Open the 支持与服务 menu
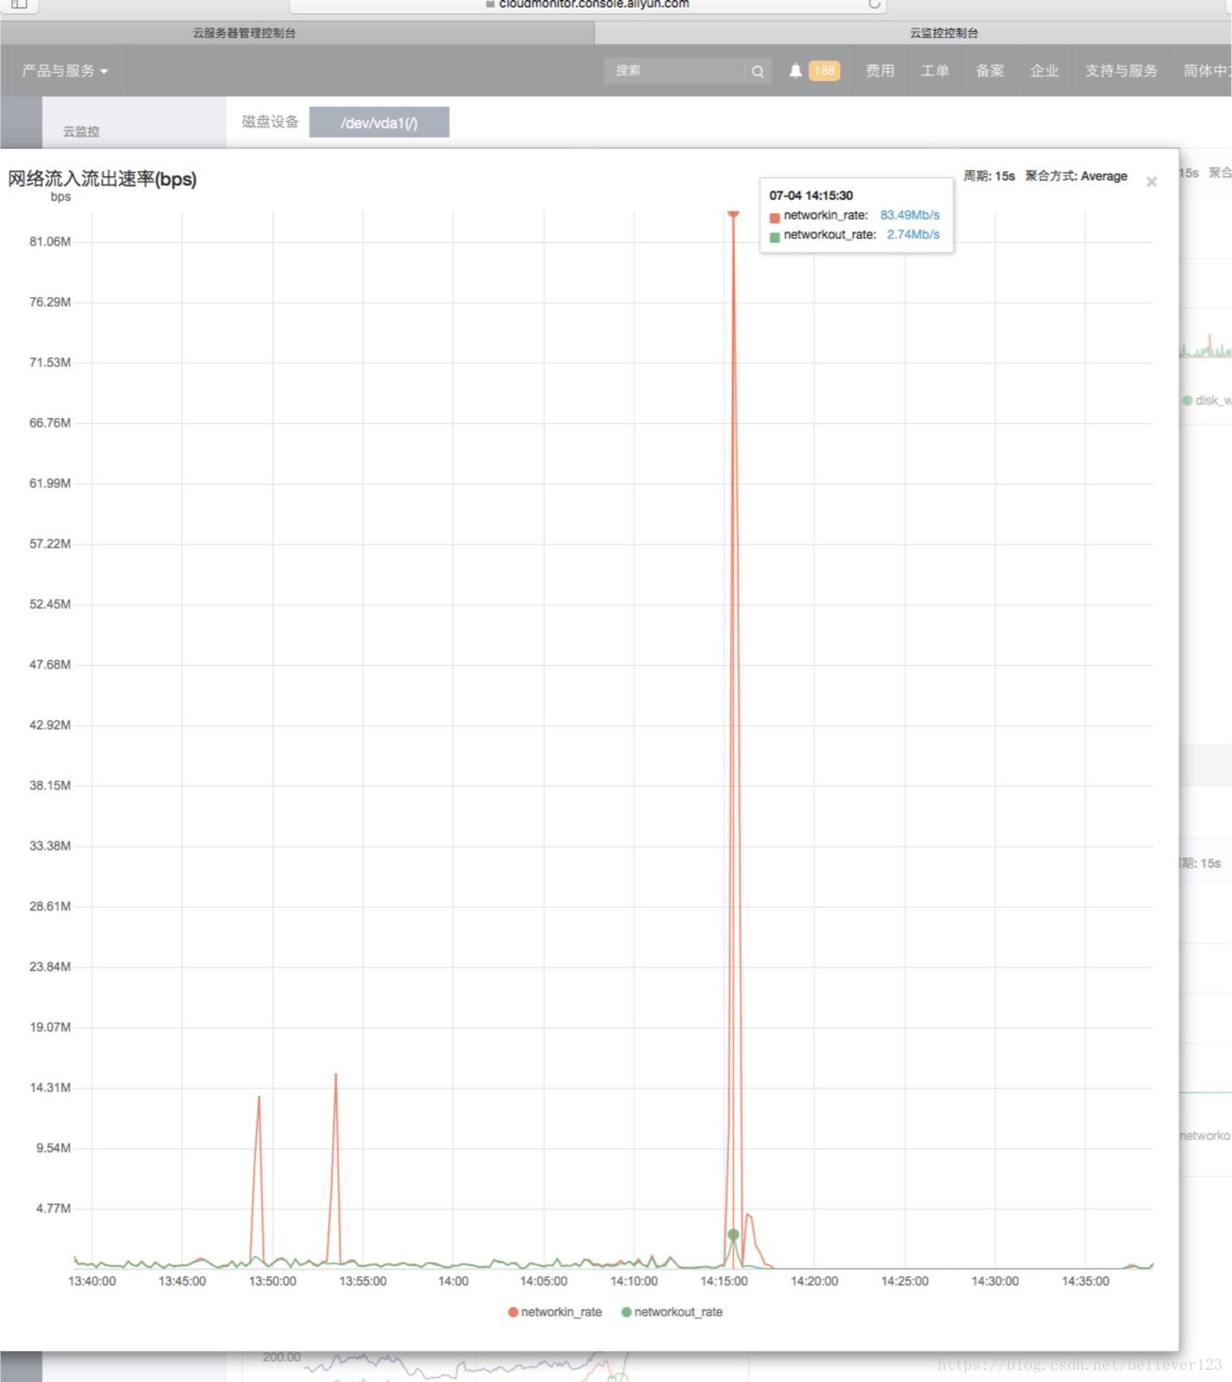Screen dimensions: 1232x1382 1121,71
